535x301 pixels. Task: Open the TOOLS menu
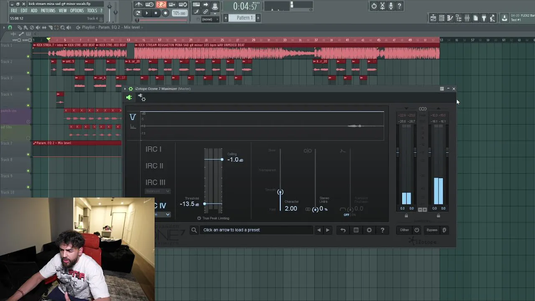[92, 10]
